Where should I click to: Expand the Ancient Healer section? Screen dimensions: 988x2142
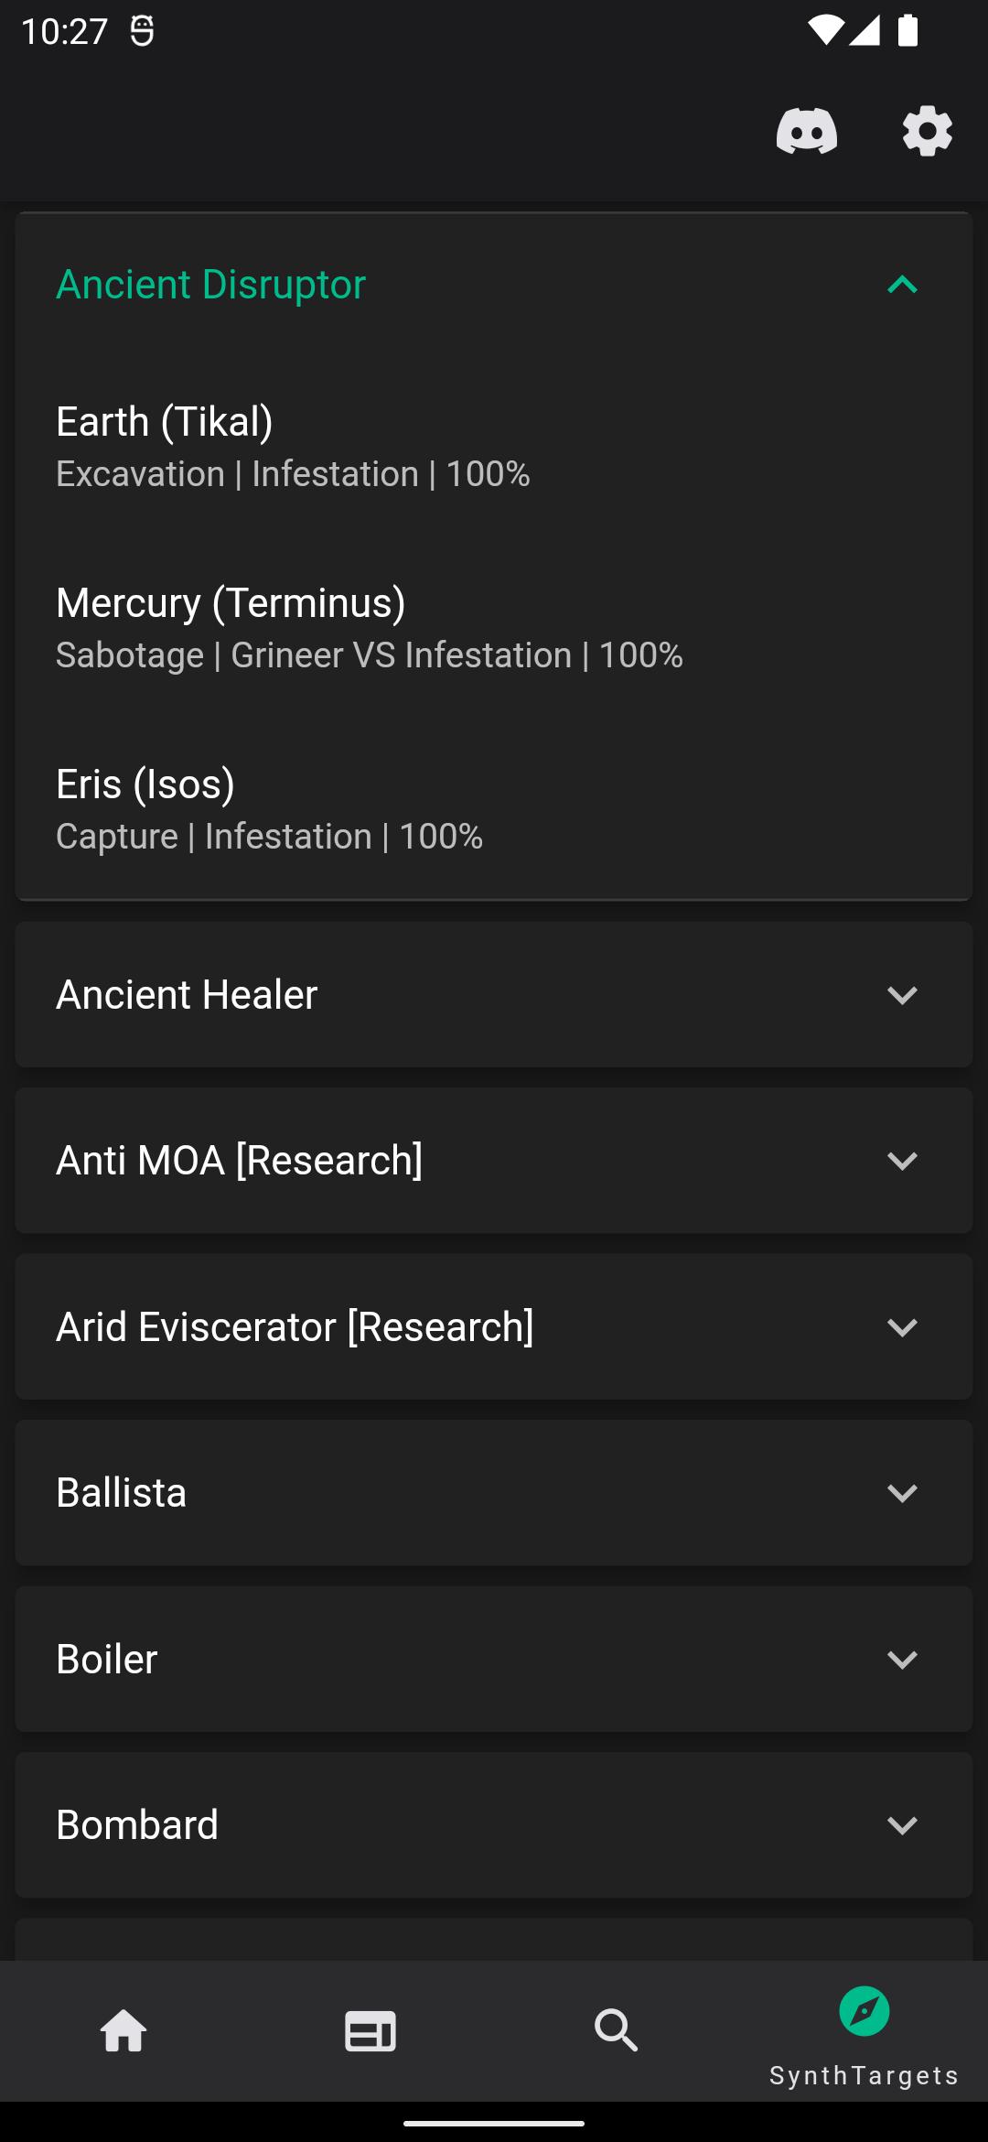tap(902, 995)
